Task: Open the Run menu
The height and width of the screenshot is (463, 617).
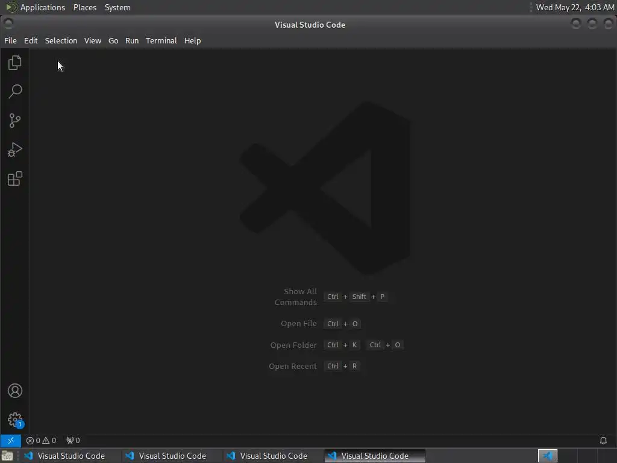Action: coord(132,40)
